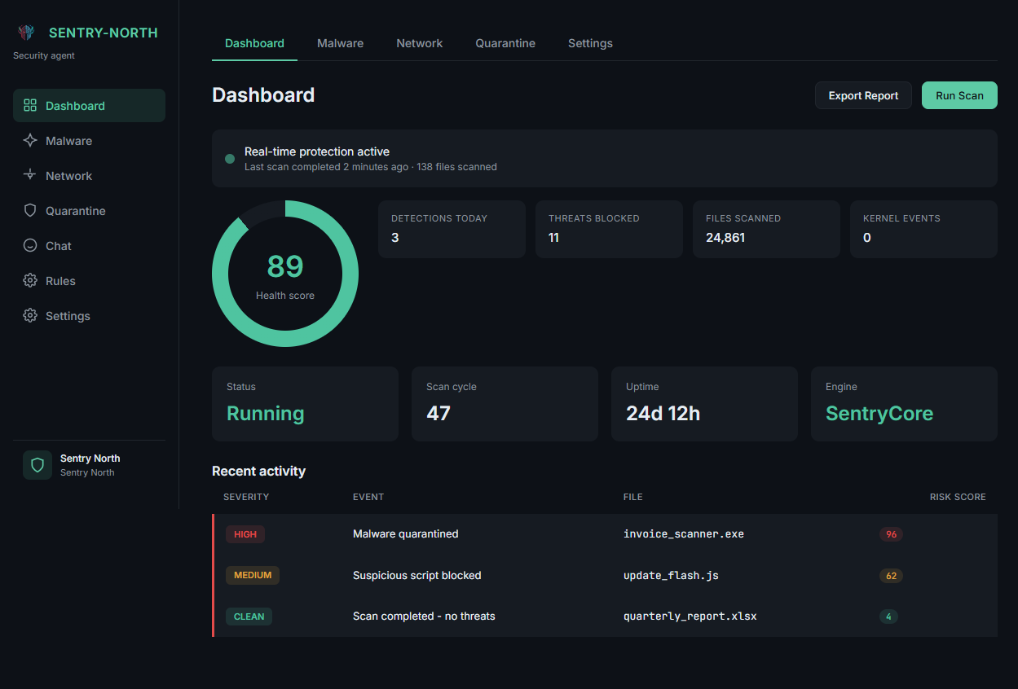Image resolution: width=1018 pixels, height=689 pixels.
Task: Click the Uptime 24d 12h value
Action: coord(663,413)
